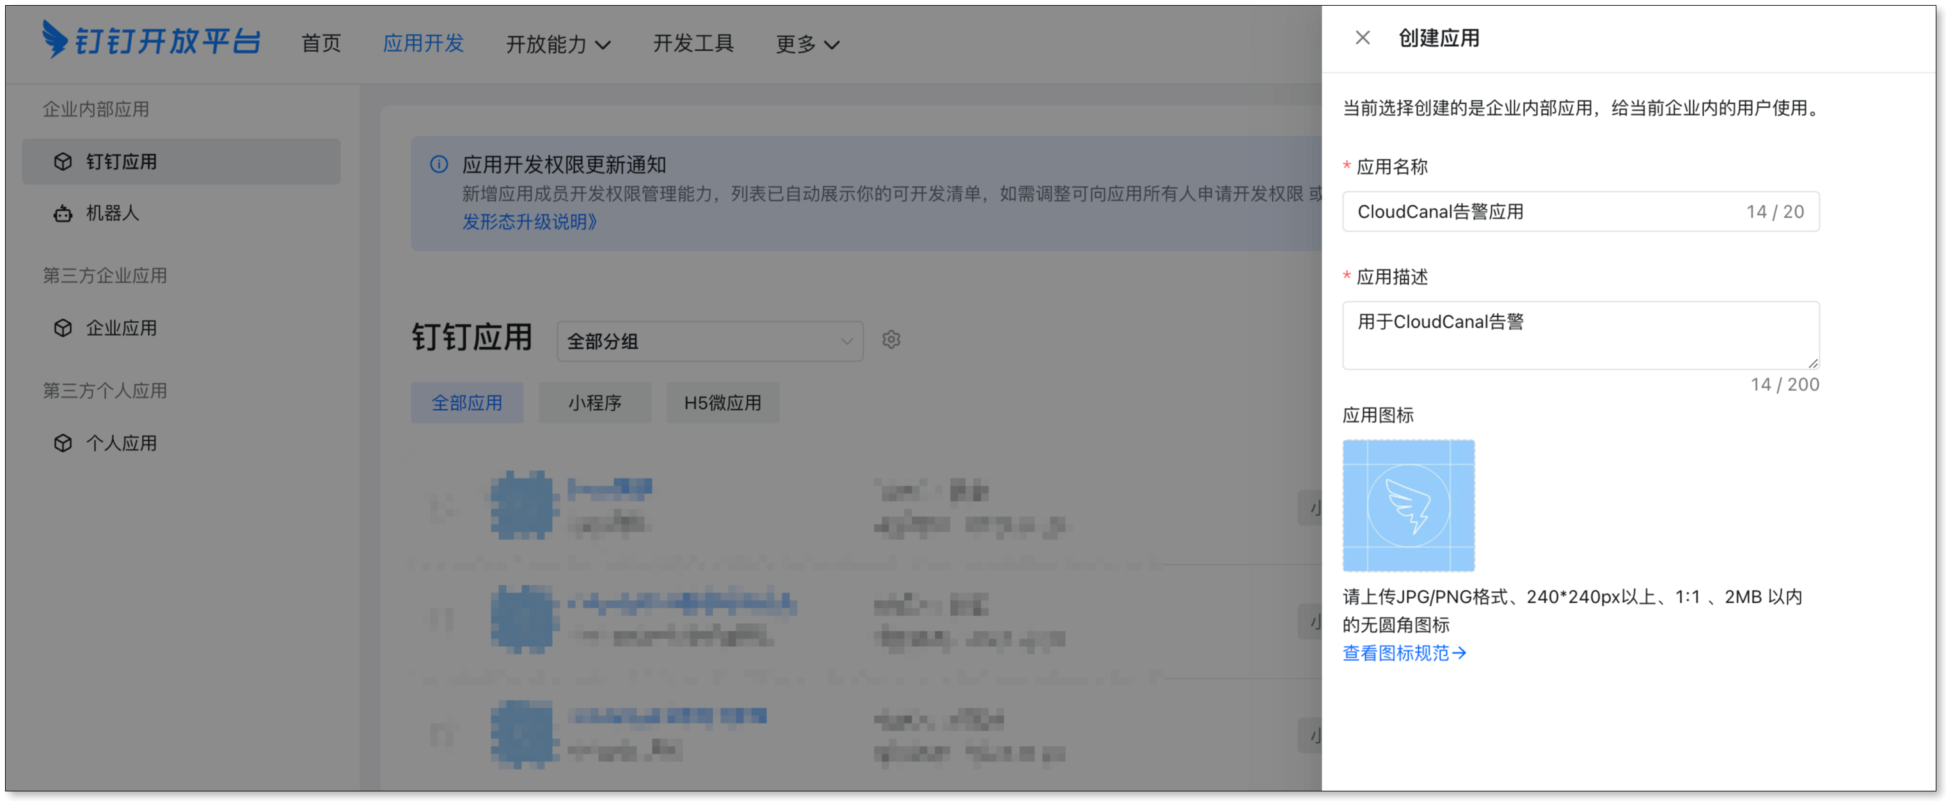Click the 个人应用 cube icon
This screenshot has height=801, width=1946.
pyautogui.click(x=63, y=443)
